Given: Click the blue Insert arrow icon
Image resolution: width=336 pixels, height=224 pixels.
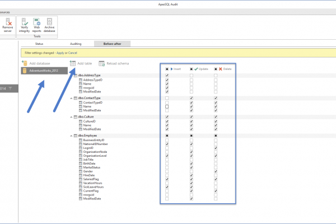Looking at the screenshot, I should point(172,69).
